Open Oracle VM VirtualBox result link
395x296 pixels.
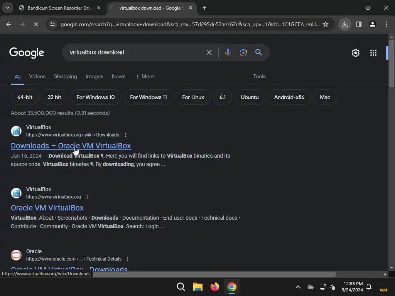[x=47, y=208]
